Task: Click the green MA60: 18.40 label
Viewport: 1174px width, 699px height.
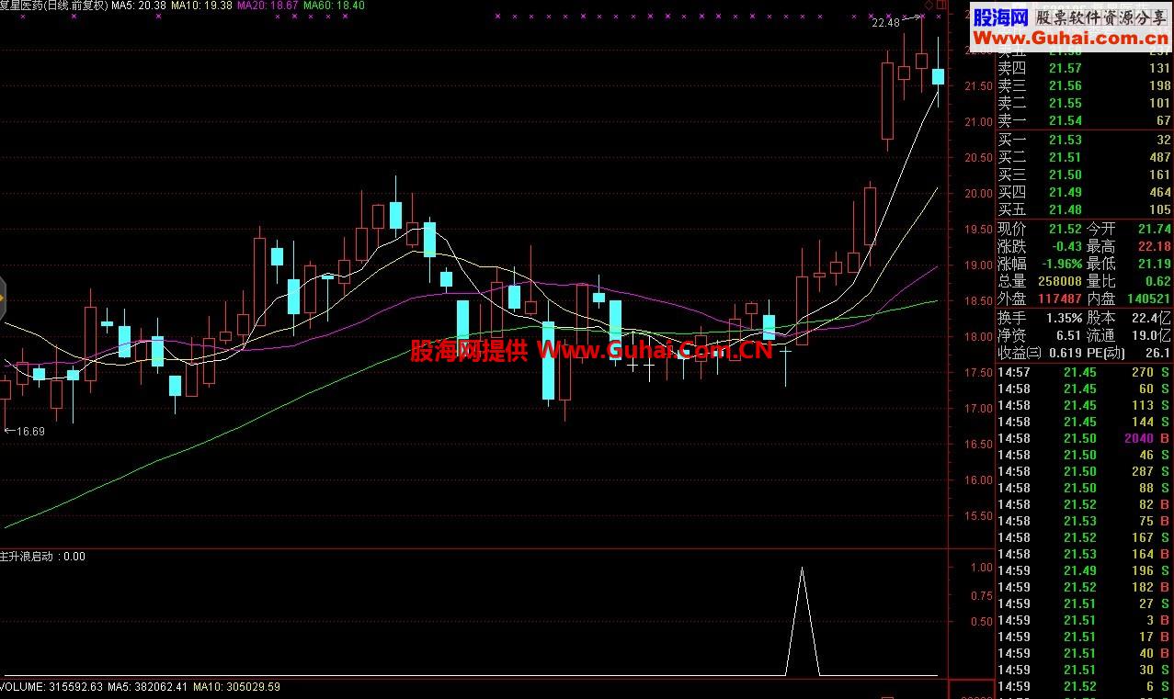Action: click(334, 6)
